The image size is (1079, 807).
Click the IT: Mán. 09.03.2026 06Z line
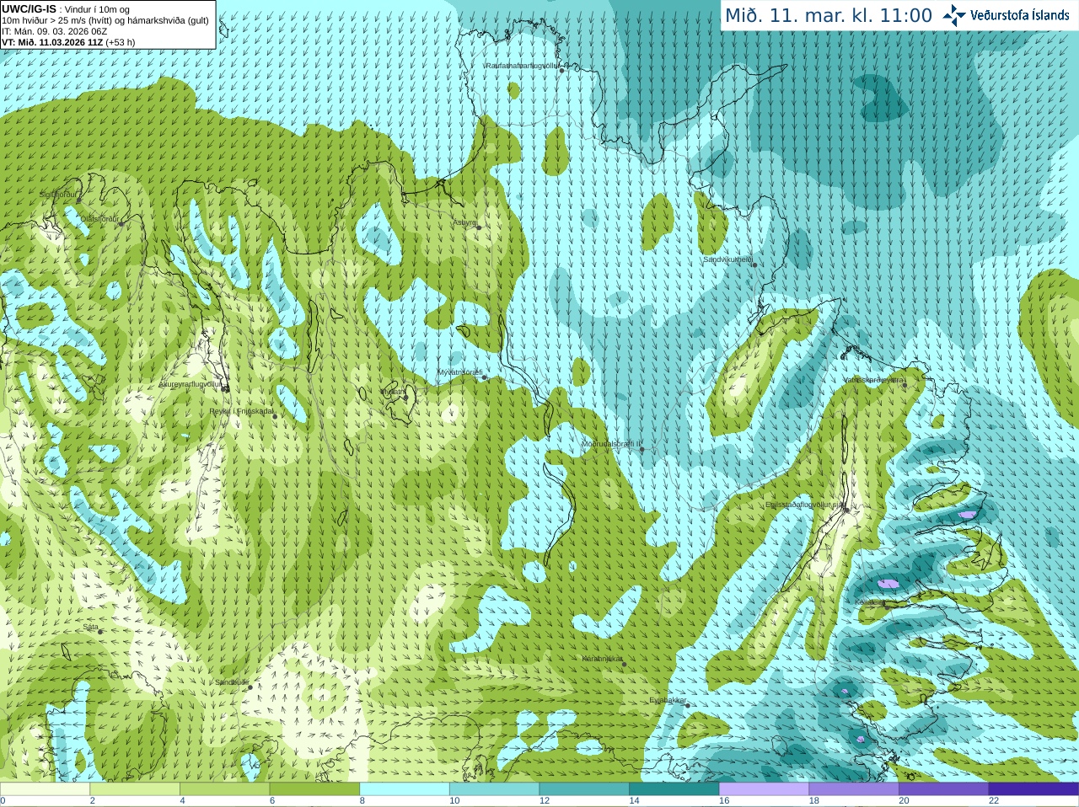coord(55,31)
